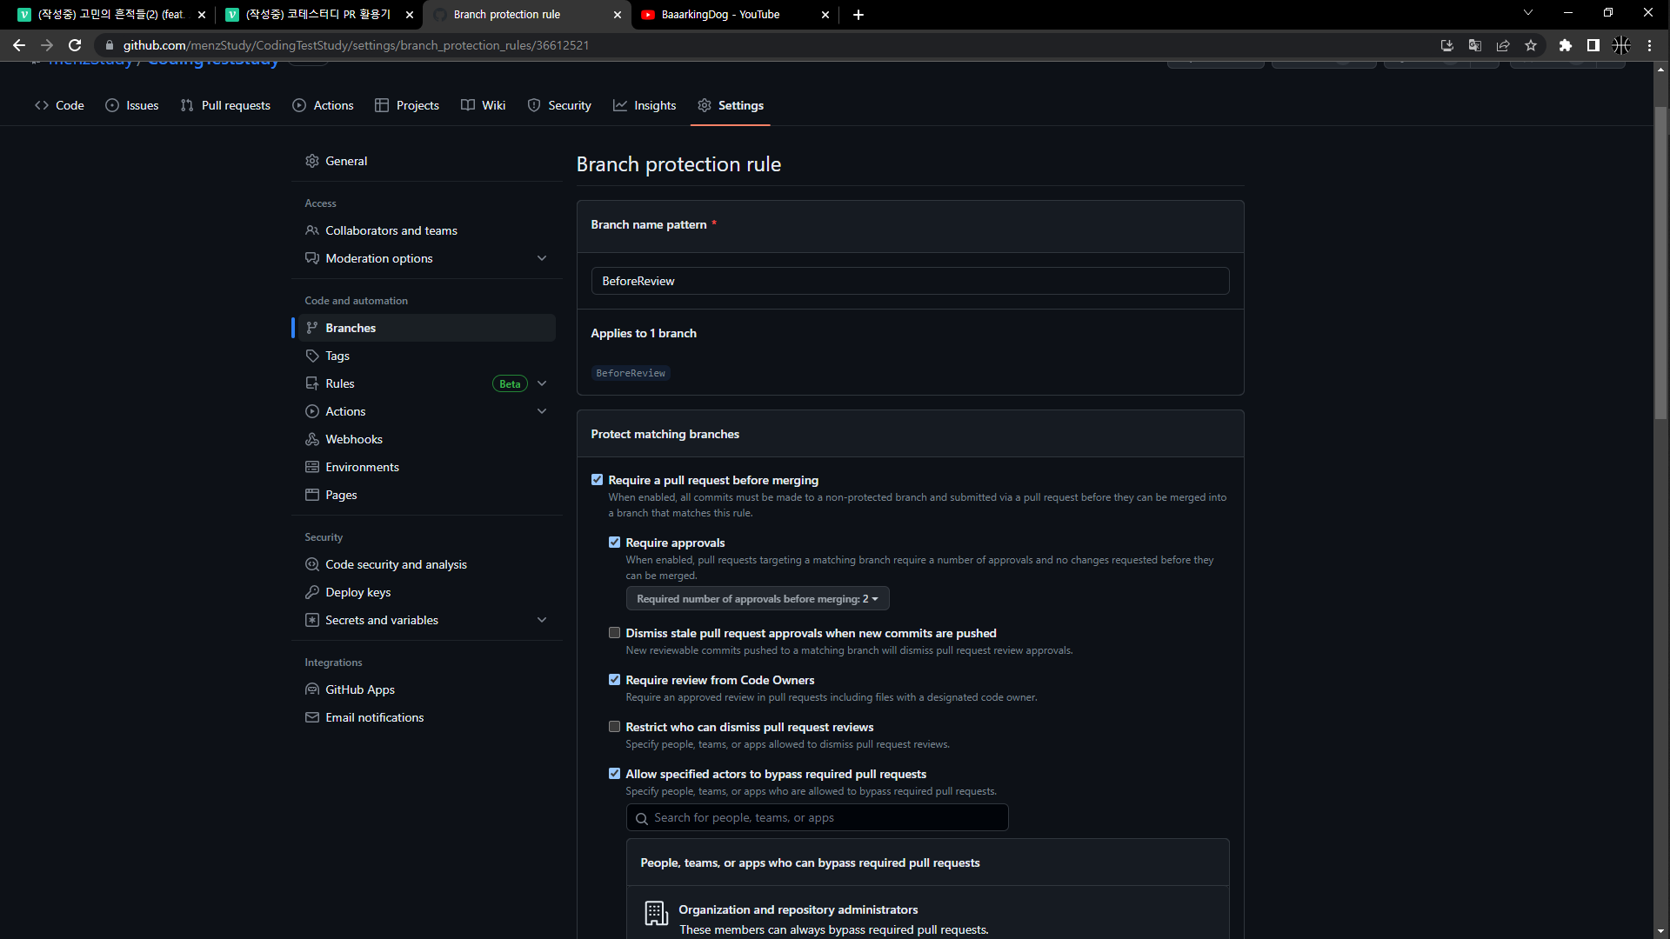
Task: Reload the page in browser
Action: tap(75, 45)
